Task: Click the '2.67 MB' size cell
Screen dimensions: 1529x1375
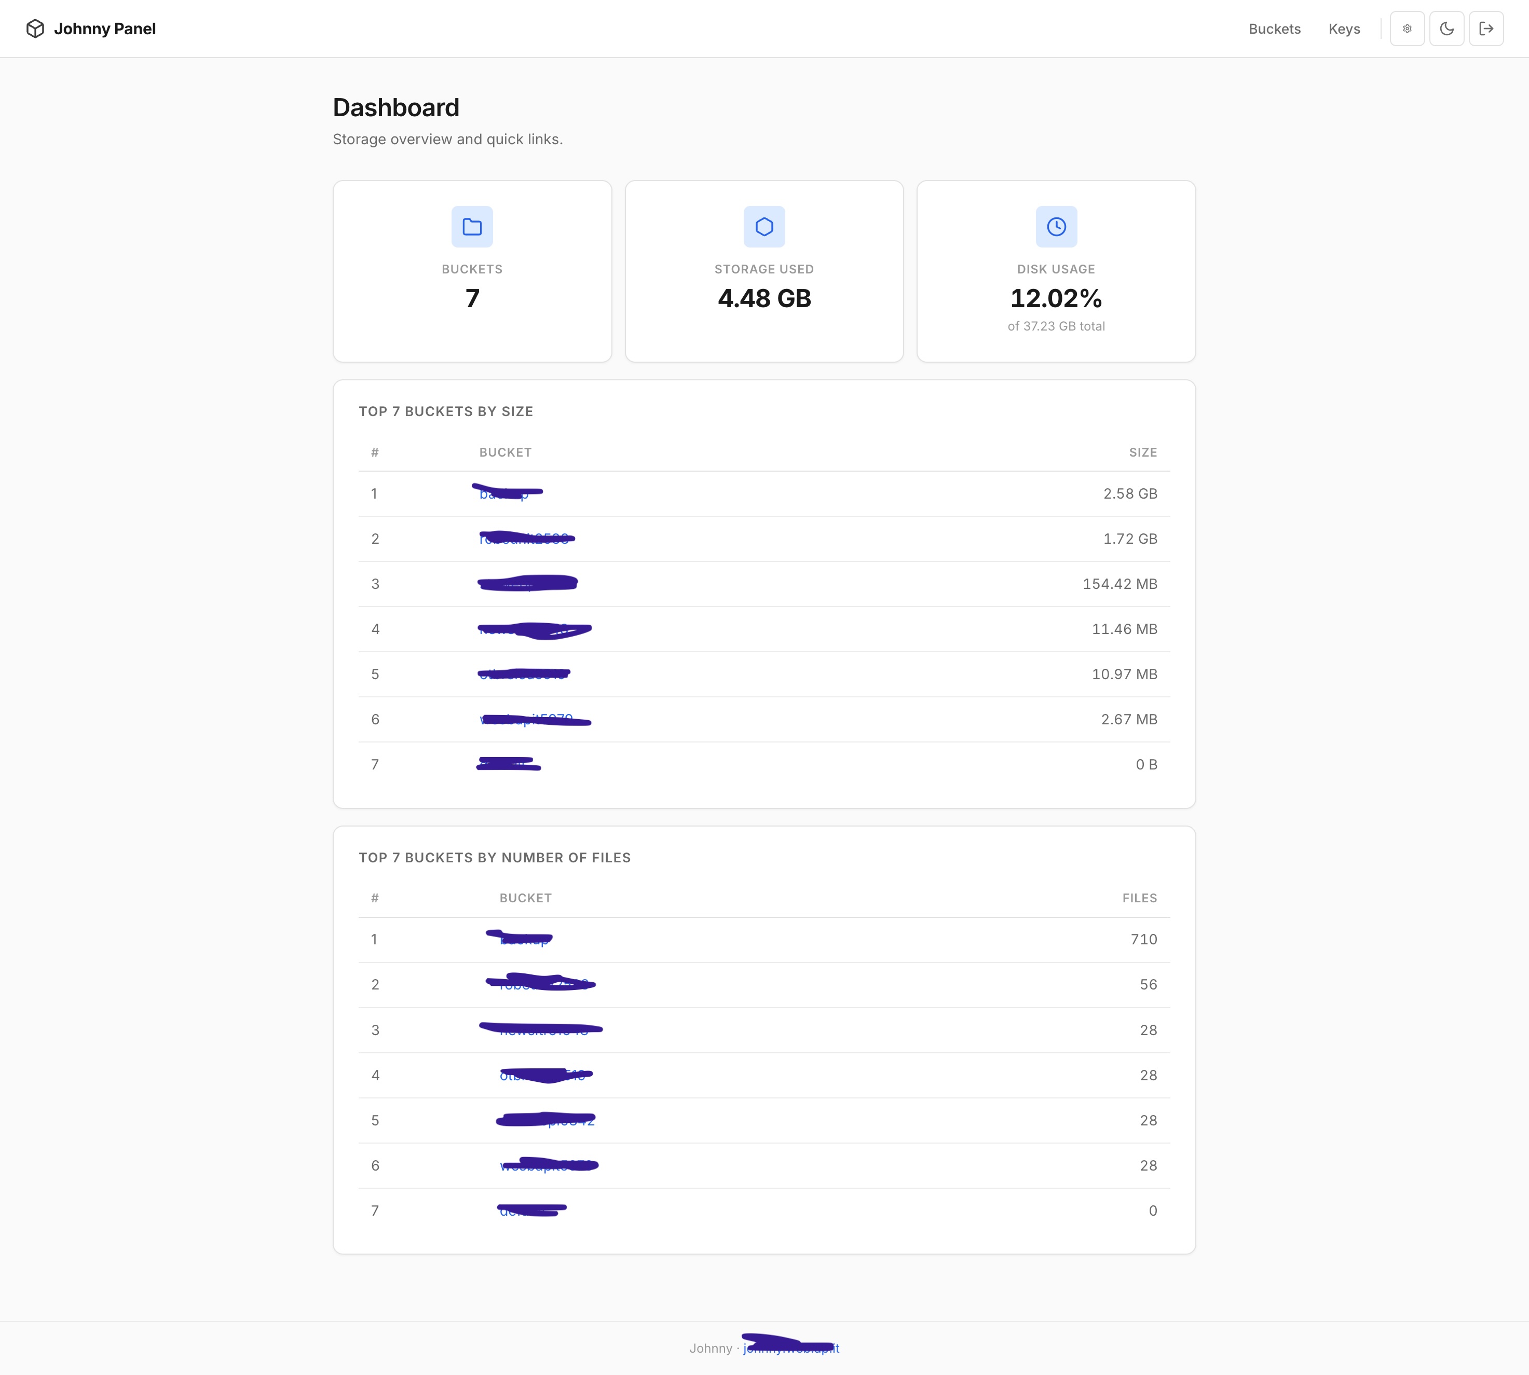Action: 1128,719
